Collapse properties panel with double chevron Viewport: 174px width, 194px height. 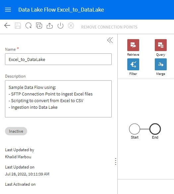click(110, 40)
